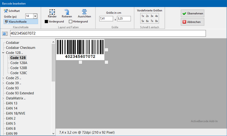Choose Code 128A barcode type
The height and width of the screenshot is (136, 227).
click(19, 63)
